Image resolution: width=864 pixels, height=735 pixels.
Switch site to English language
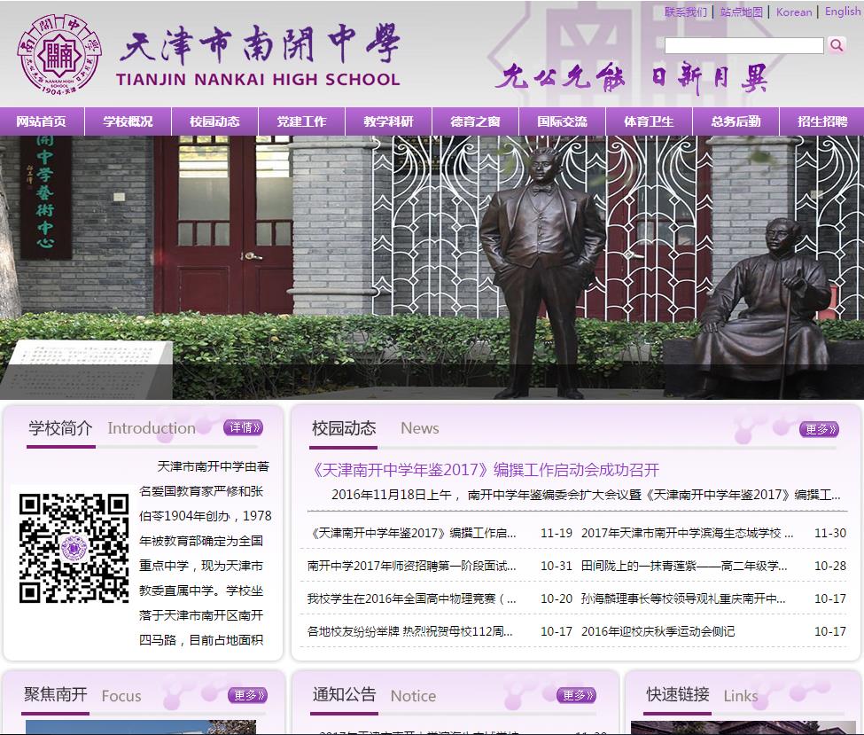pyautogui.click(x=843, y=12)
